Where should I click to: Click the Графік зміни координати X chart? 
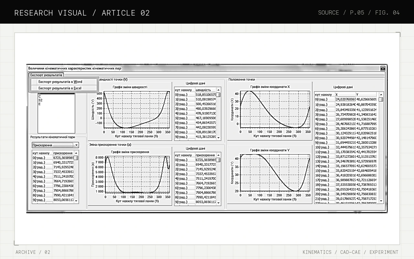point(270,111)
